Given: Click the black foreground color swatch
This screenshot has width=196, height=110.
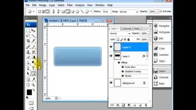Looking at the screenshot, I should [x=29, y=92].
